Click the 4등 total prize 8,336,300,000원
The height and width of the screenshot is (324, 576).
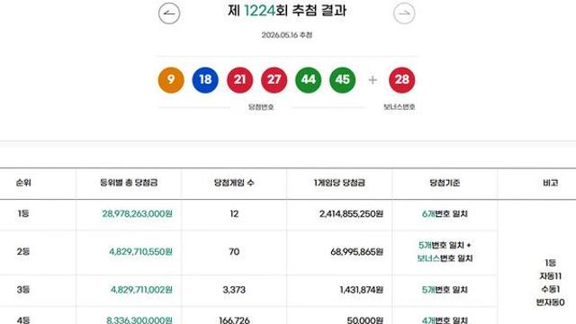tap(139, 319)
